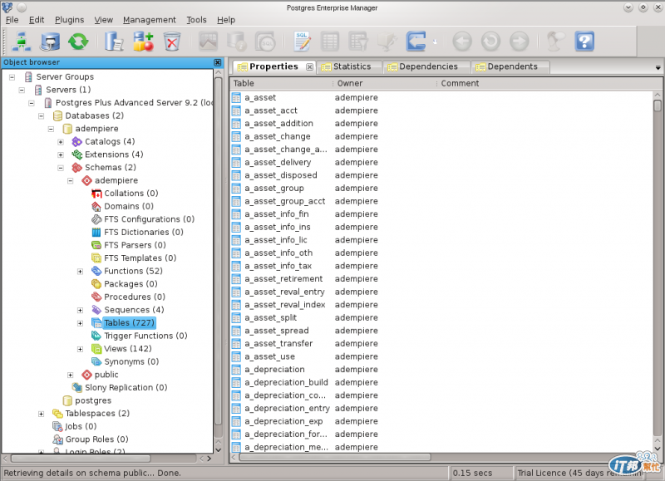The height and width of the screenshot is (481, 665).
Task: Click the database disk toolbar icon
Action: click(x=50, y=42)
